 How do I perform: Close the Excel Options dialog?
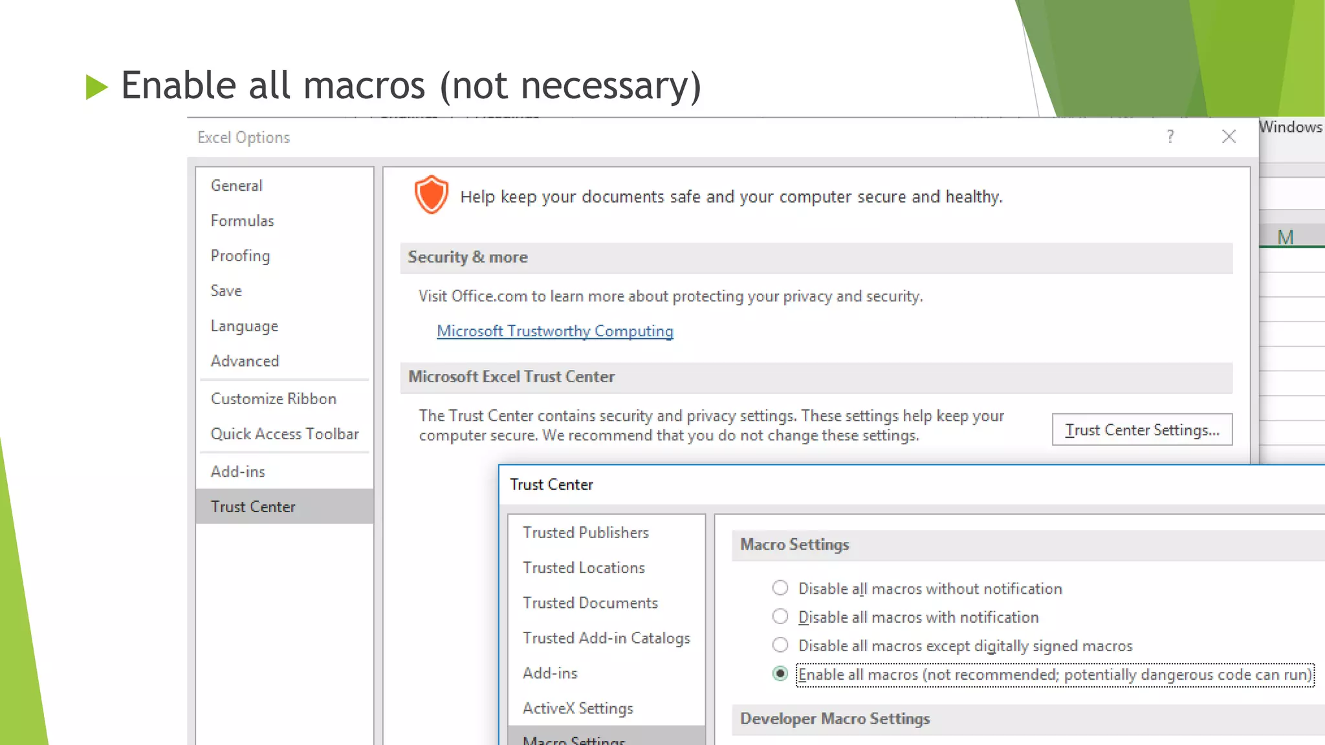pos(1229,136)
